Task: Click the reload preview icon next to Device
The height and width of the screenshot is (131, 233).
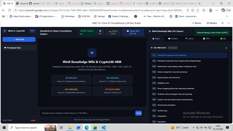Action: click(x=223, y=23)
